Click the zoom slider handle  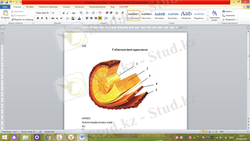click(236, 131)
